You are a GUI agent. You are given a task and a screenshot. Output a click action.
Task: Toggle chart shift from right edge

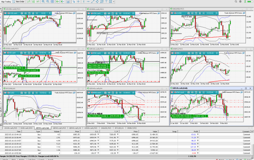click(62, 2)
